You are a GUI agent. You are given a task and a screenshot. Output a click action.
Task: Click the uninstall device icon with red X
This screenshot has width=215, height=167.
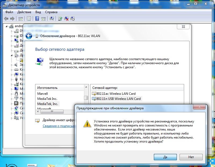tap(66, 19)
